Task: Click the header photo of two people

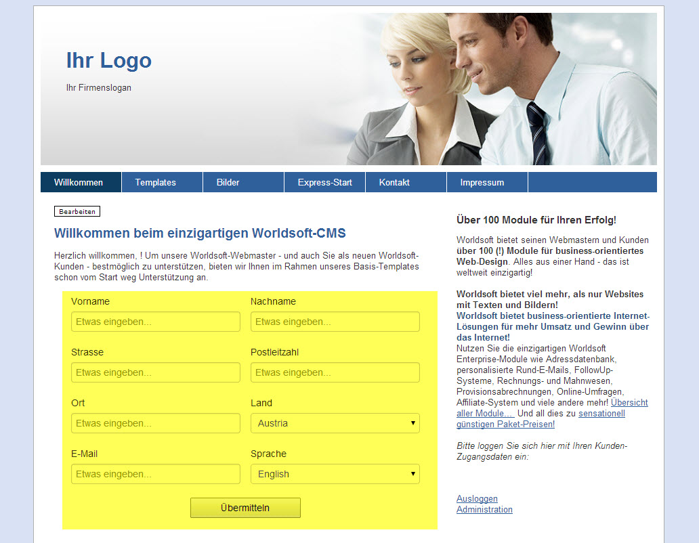Action: [x=501, y=89]
